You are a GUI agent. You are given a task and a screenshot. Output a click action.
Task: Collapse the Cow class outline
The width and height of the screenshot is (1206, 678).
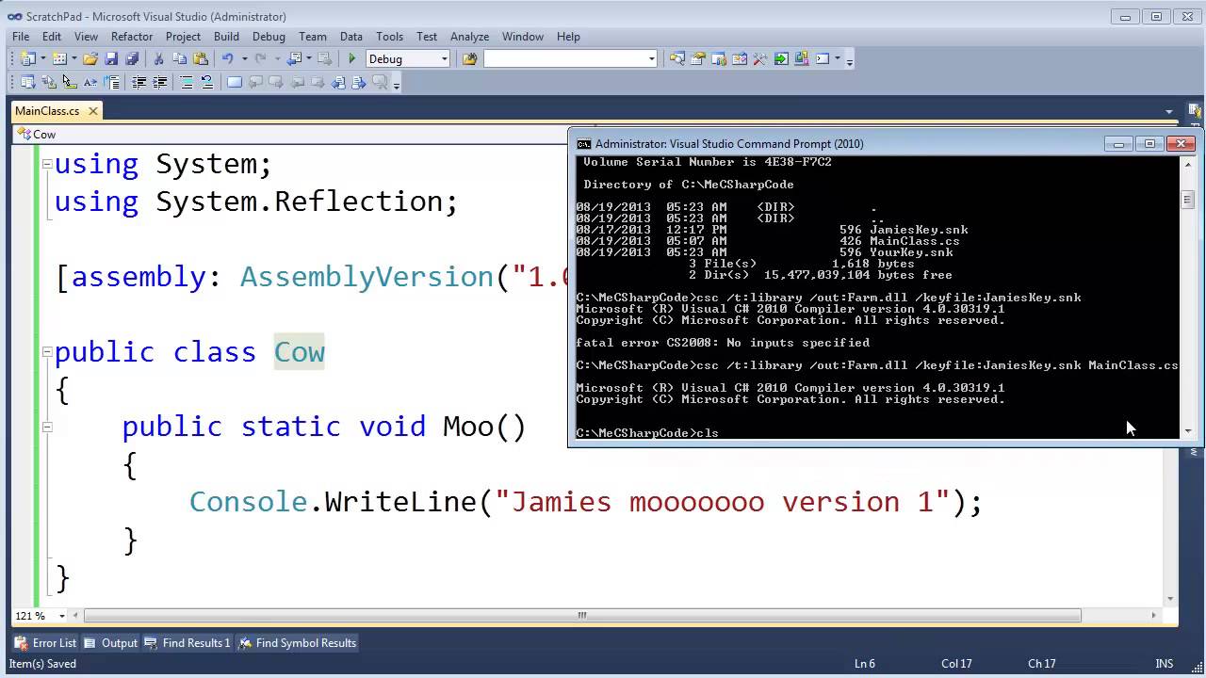point(47,352)
